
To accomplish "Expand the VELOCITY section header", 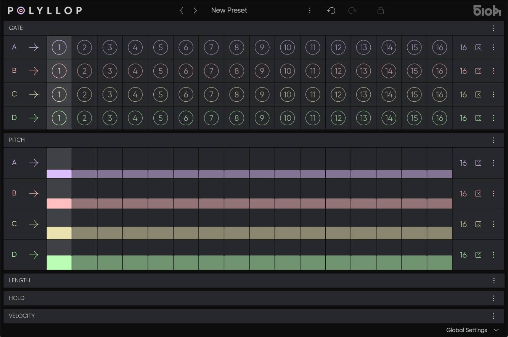I will point(22,316).
